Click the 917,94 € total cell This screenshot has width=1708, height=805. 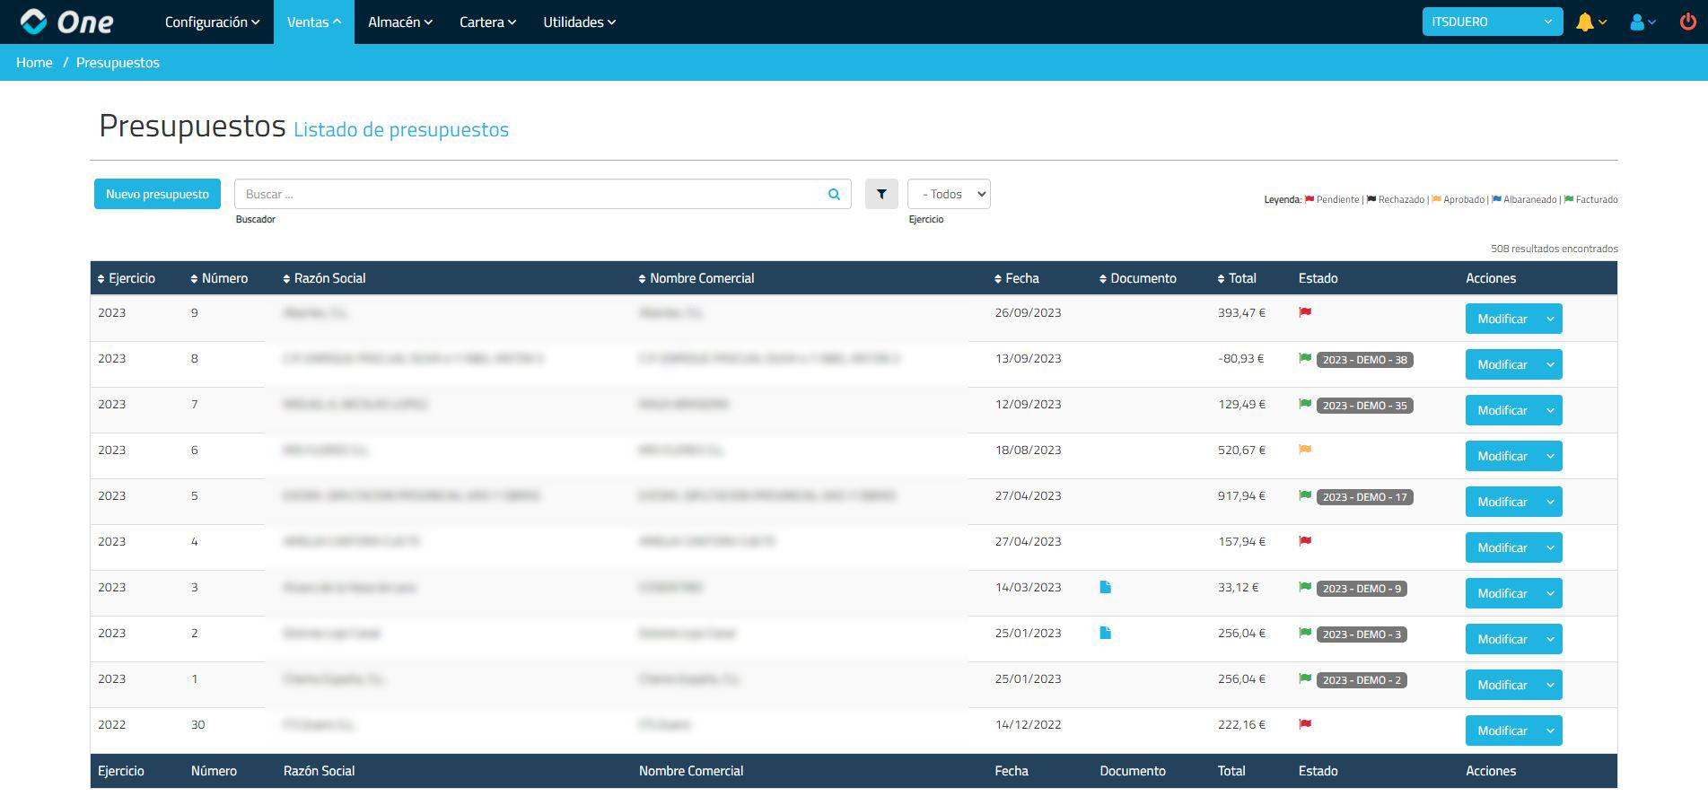[1241, 495]
